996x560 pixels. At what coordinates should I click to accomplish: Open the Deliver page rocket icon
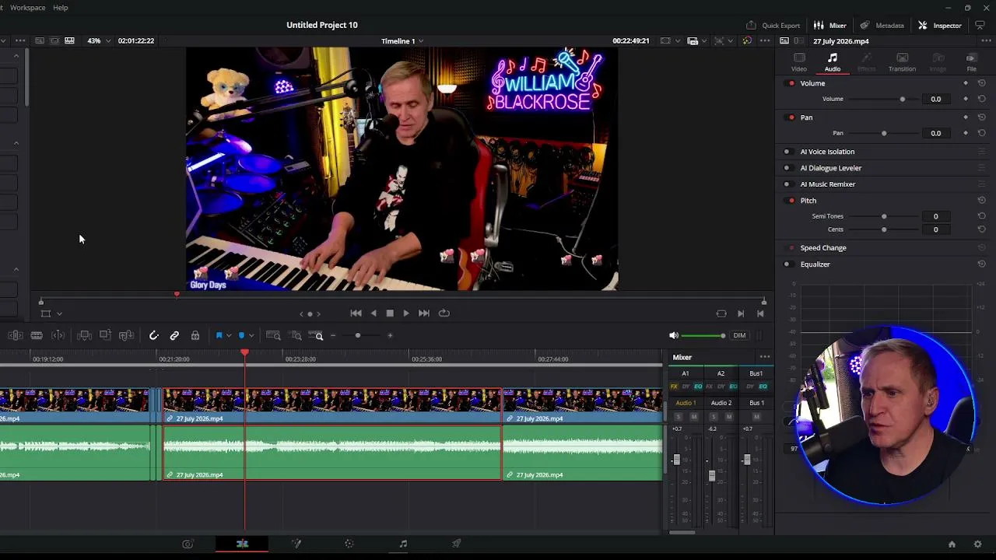coord(457,544)
